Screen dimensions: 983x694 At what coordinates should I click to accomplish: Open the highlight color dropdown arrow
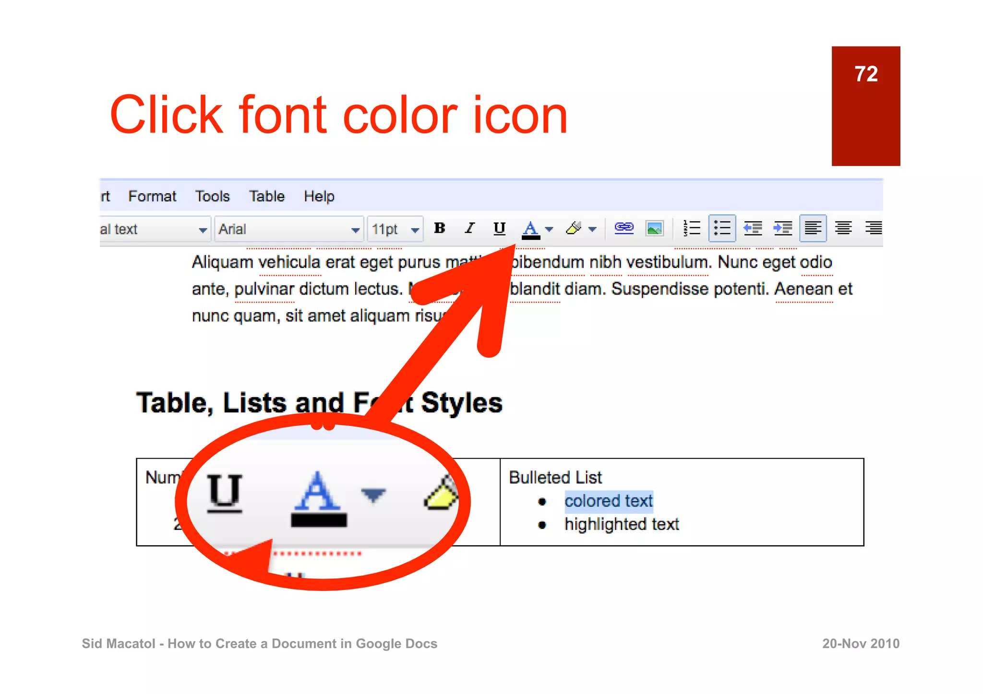[592, 229]
